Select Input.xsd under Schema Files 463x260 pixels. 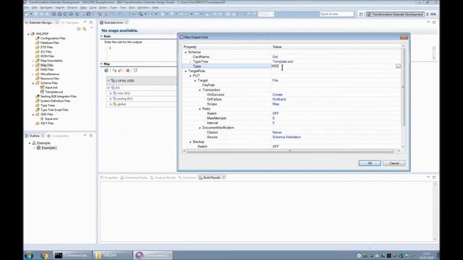[x=51, y=87]
